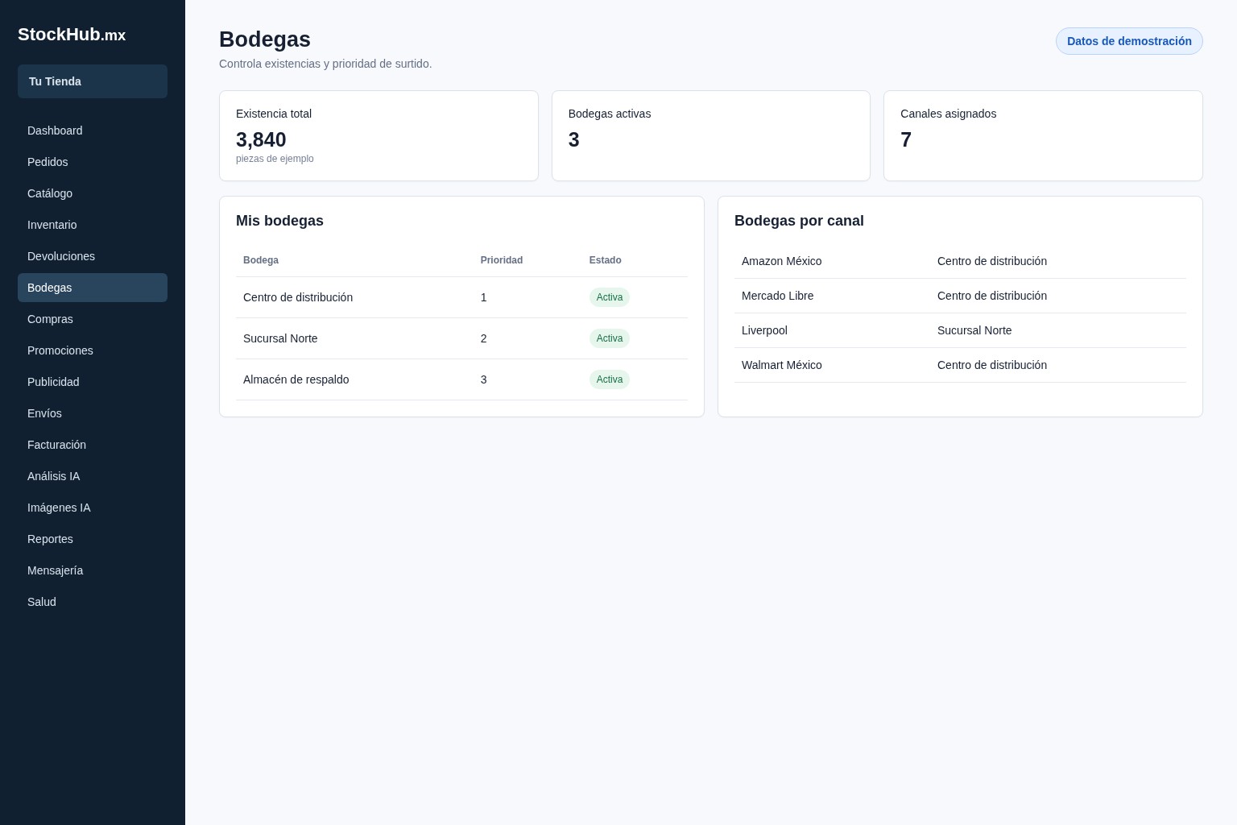Click the Bodegas por canal heading
The width and height of the screenshot is (1237, 825).
tap(799, 221)
